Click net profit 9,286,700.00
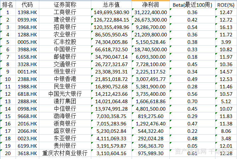Viewport: 237px width, 159px height. (151, 27)
